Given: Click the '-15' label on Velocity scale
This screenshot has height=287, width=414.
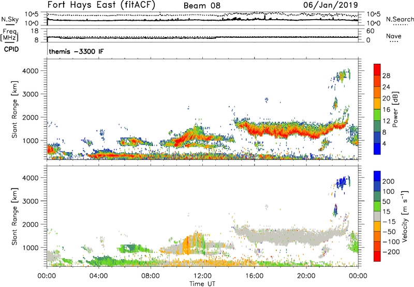Looking at the screenshot, I should pos(390,221).
